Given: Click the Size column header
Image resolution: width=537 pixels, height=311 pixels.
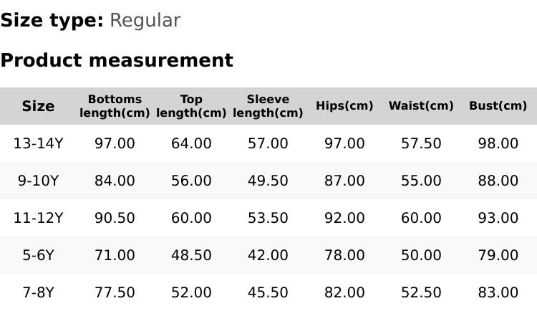Looking at the screenshot, I should point(38,106).
